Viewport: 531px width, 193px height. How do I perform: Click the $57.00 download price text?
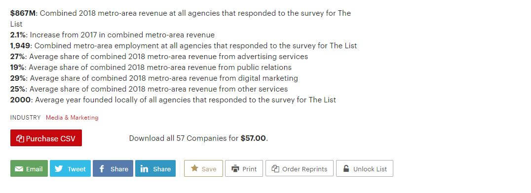click(x=253, y=138)
